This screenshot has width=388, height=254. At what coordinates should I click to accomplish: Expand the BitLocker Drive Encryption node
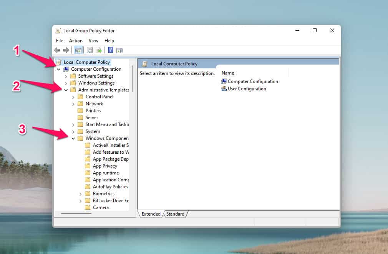pos(81,201)
